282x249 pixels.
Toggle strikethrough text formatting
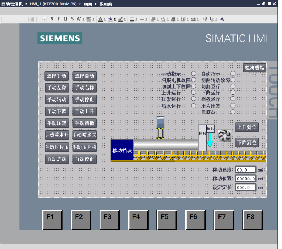[72, 19]
